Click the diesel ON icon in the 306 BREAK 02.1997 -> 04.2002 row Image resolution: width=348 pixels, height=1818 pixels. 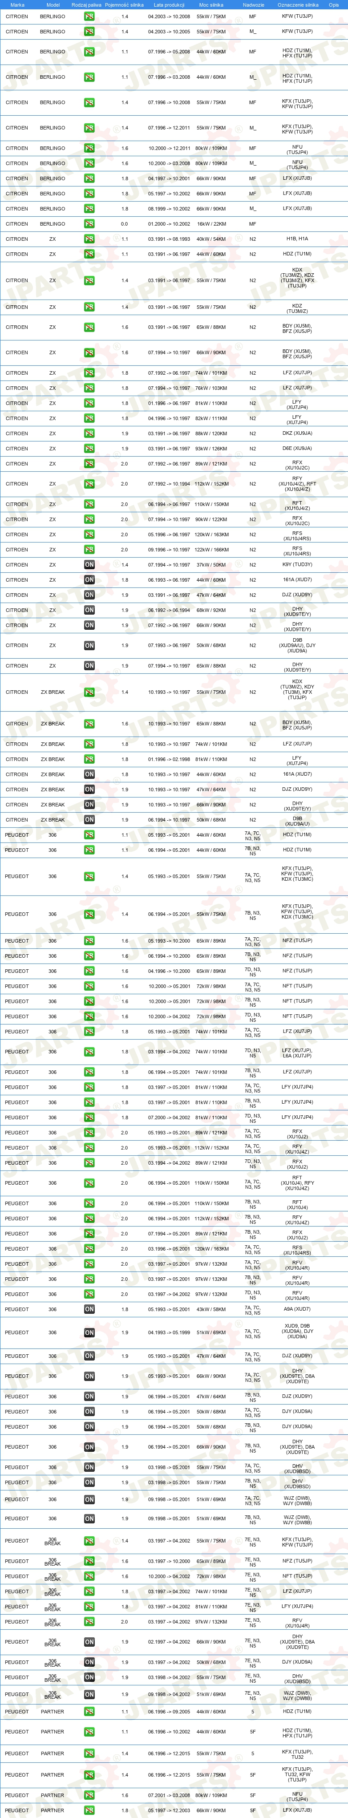[x=89, y=1642]
